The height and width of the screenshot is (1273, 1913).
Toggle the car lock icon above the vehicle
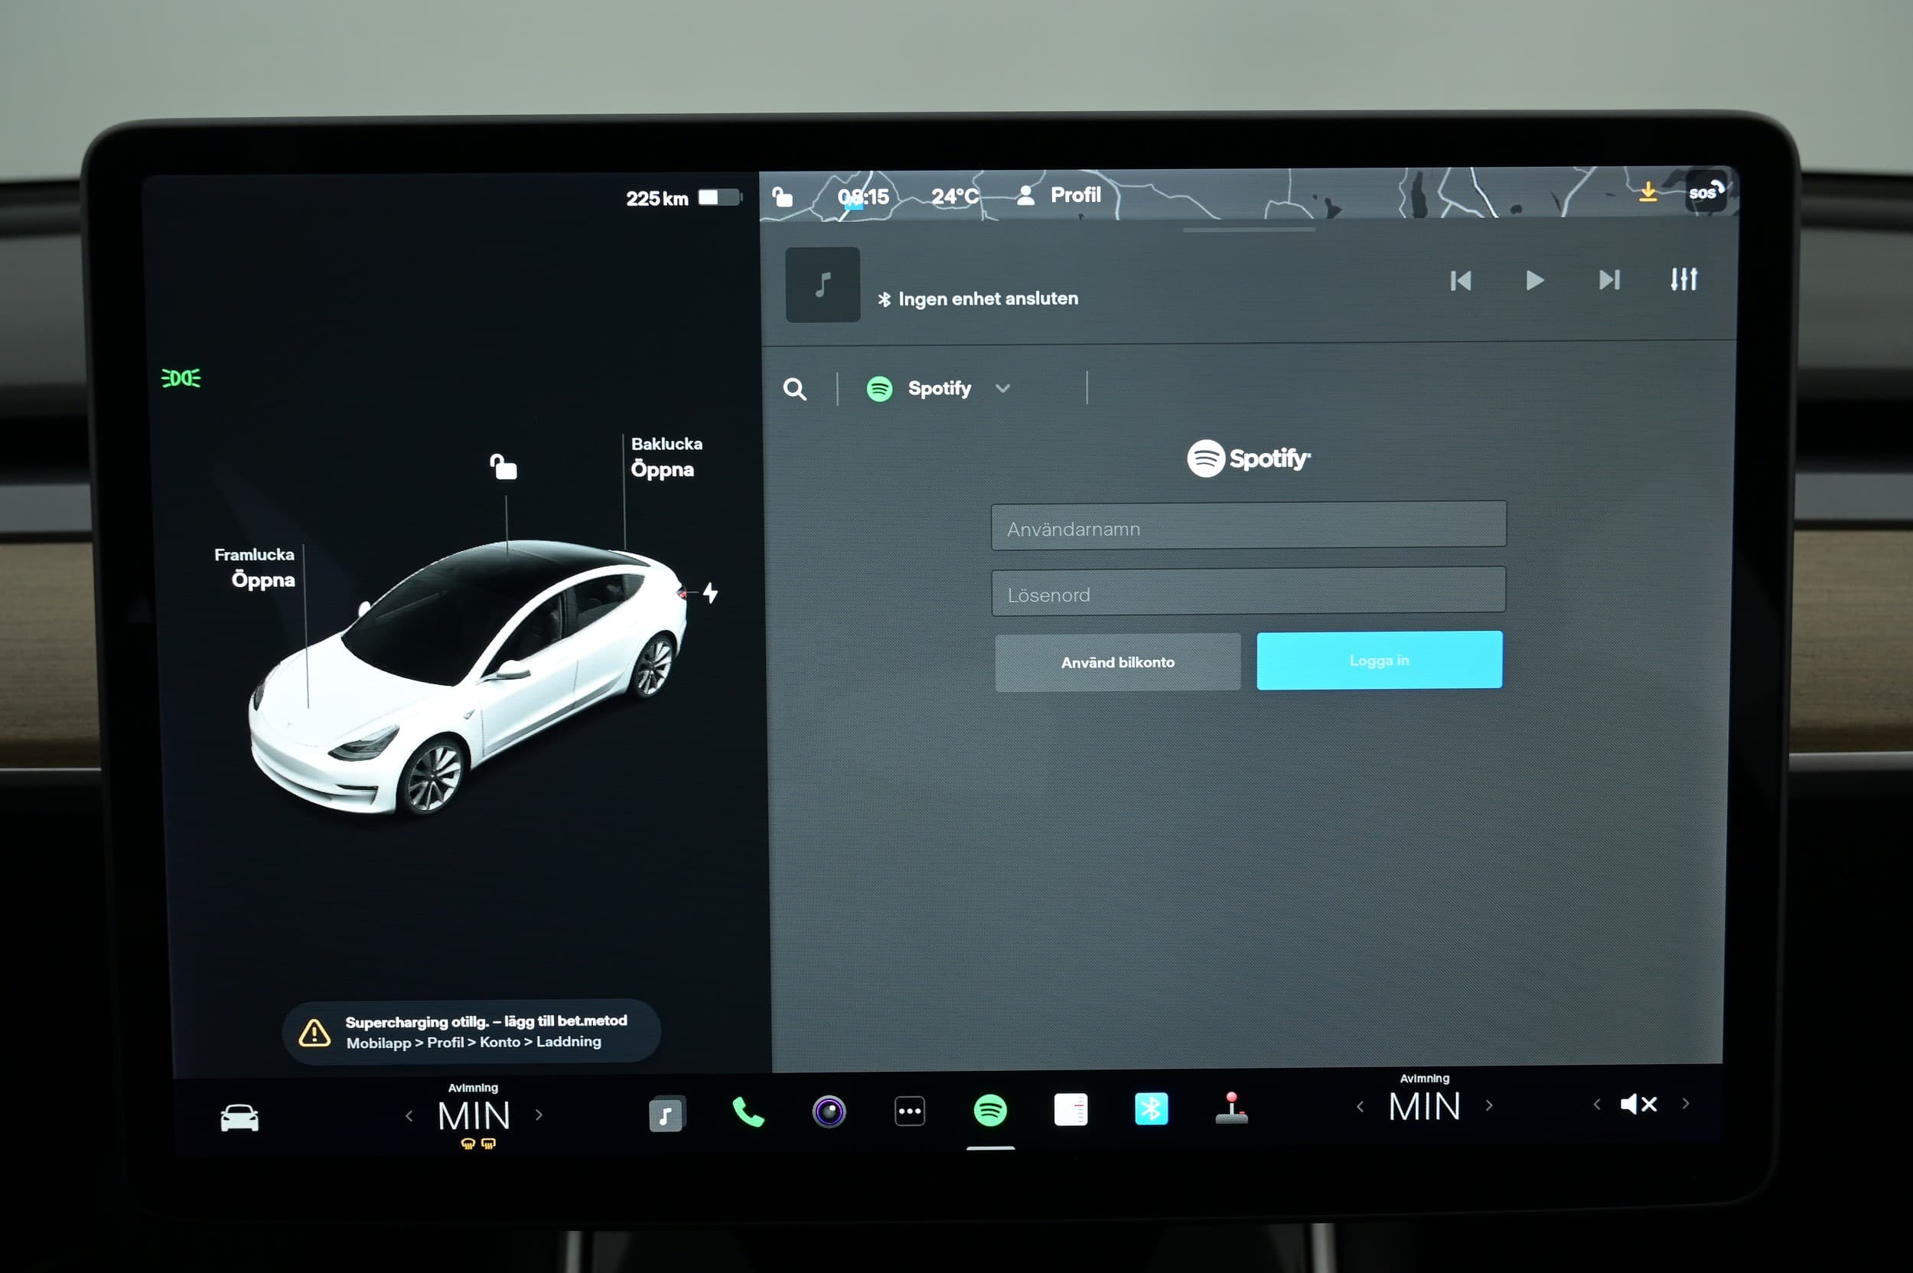(x=504, y=467)
